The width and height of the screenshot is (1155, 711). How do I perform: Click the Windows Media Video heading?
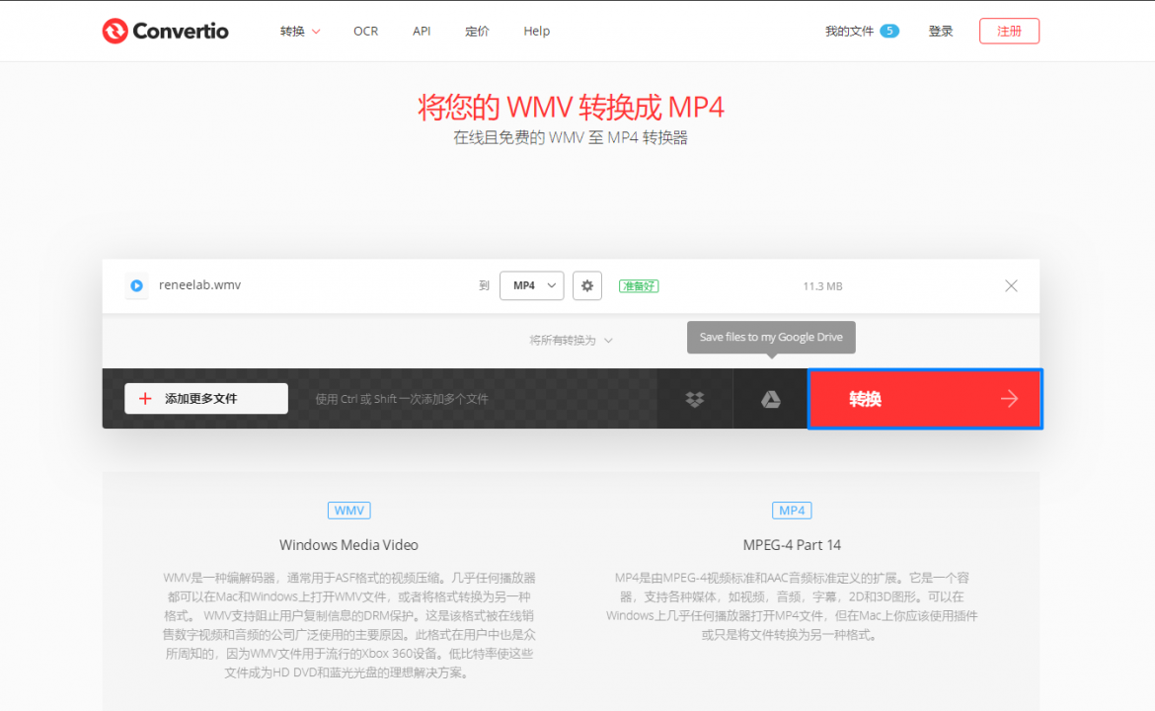(349, 545)
